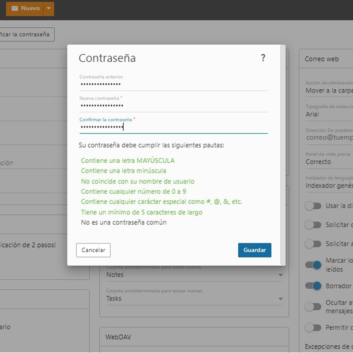
Task: Click the help question mark icon
Action: 263,58
